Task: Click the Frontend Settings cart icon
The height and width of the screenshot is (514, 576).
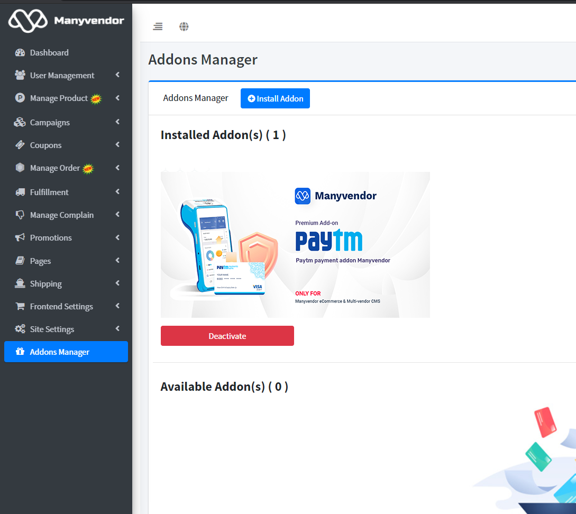Action: pos(20,306)
